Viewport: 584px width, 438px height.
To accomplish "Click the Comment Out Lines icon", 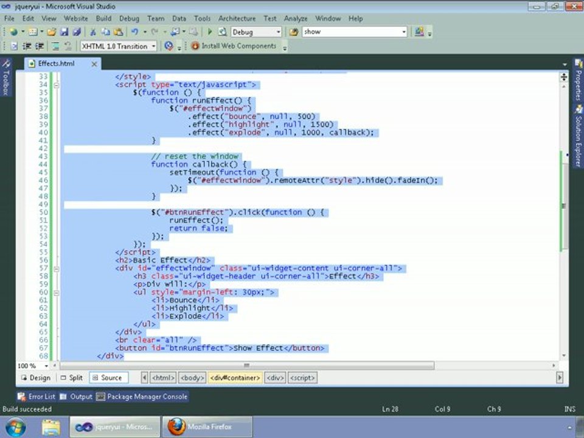I will 55,46.
